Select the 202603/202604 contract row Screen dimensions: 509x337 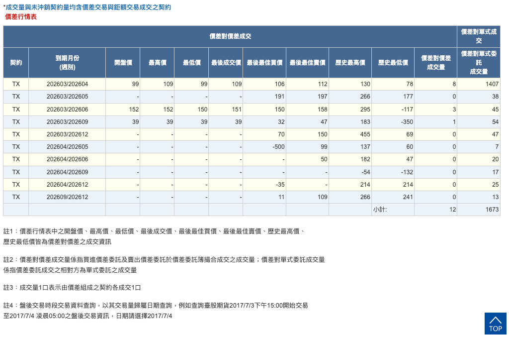tap(67, 84)
